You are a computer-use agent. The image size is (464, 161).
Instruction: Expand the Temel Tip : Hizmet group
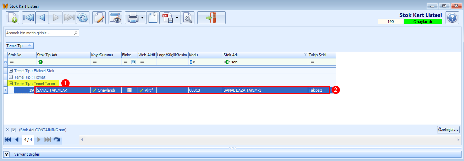(11, 77)
